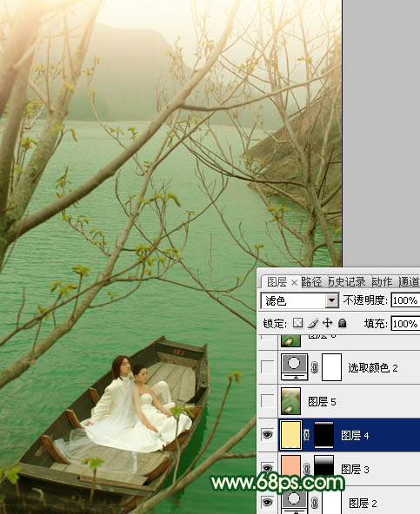Click the lock image pixels brush icon
Viewport: 420px width, 514px height.
(x=313, y=323)
